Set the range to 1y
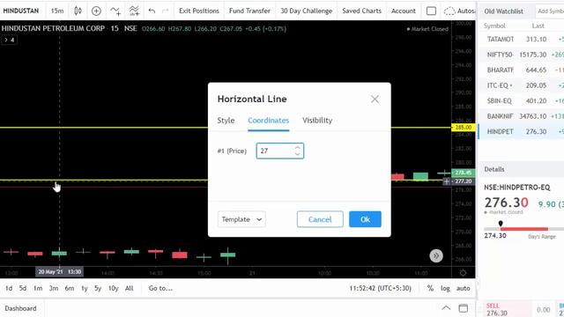 [x=85, y=288]
